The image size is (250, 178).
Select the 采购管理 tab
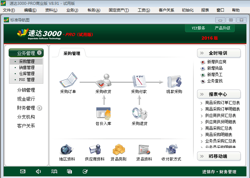(72, 53)
